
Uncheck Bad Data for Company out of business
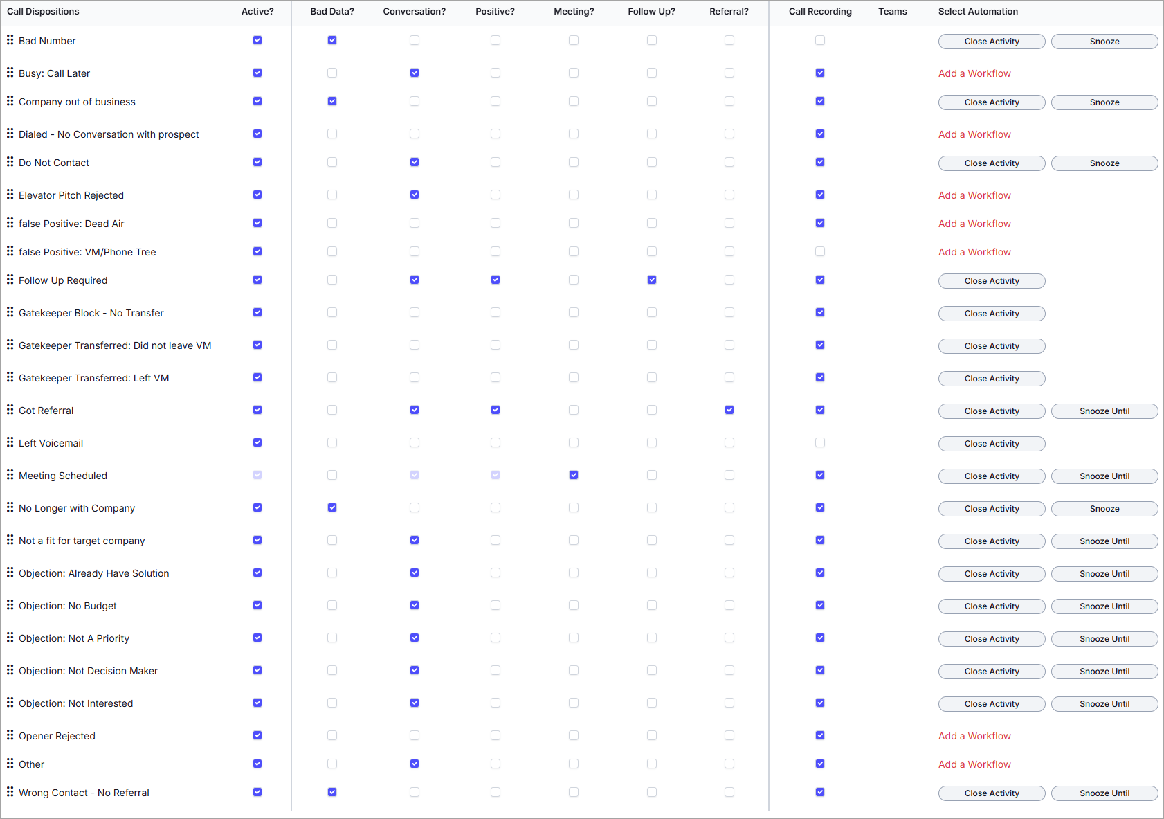click(x=332, y=101)
